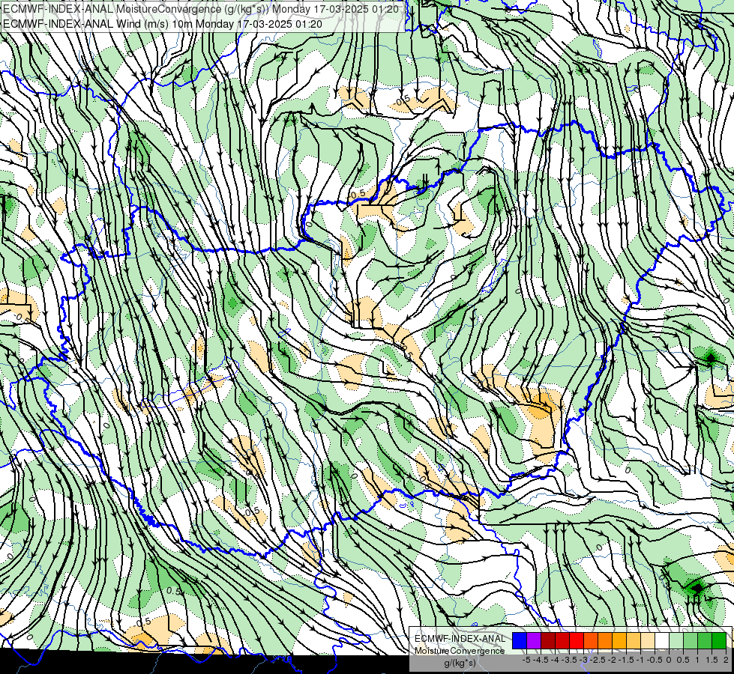This screenshot has width=734, height=674.
Task: Click the '-2.5' legend tick value
Action: click(x=598, y=660)
